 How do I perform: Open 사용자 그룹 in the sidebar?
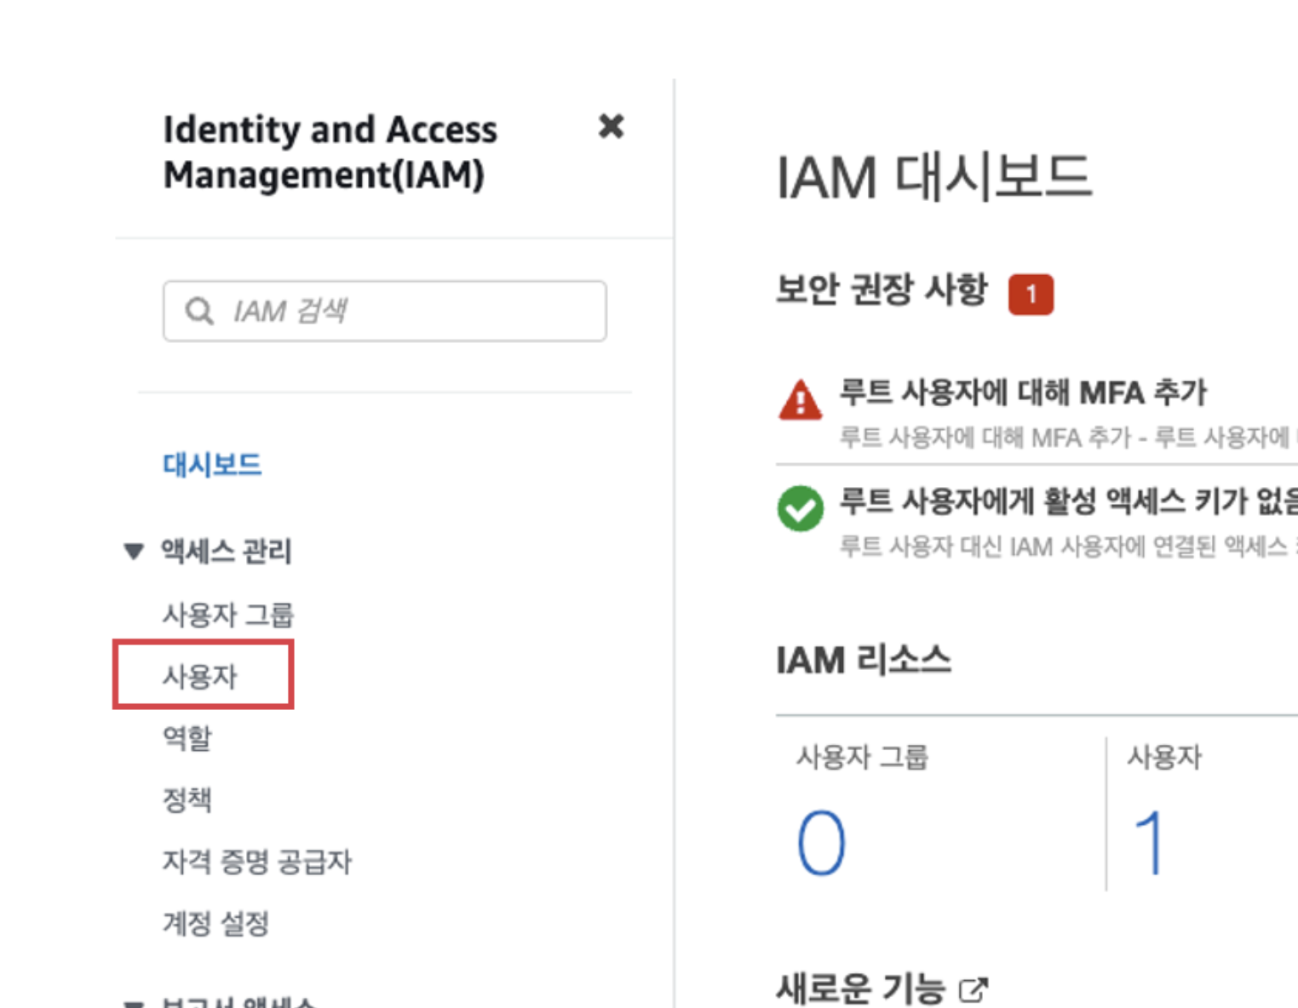(x=228, y=614)
